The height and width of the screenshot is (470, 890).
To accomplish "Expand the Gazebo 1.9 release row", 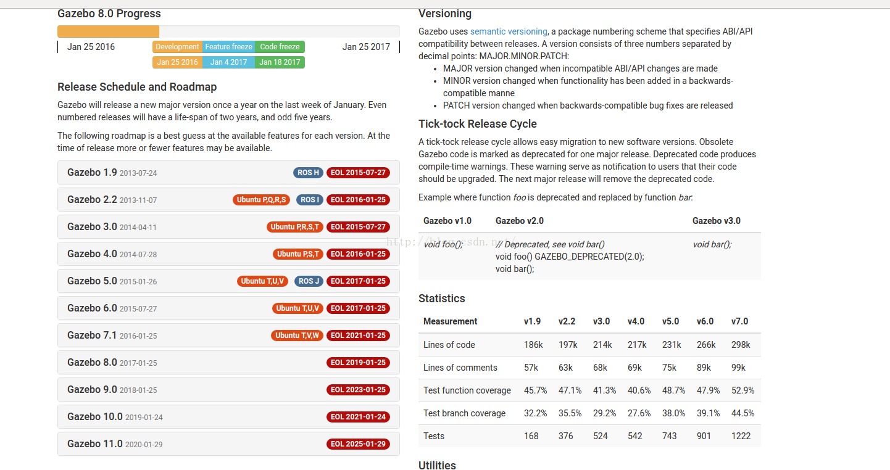I will (x=228, y=173).
